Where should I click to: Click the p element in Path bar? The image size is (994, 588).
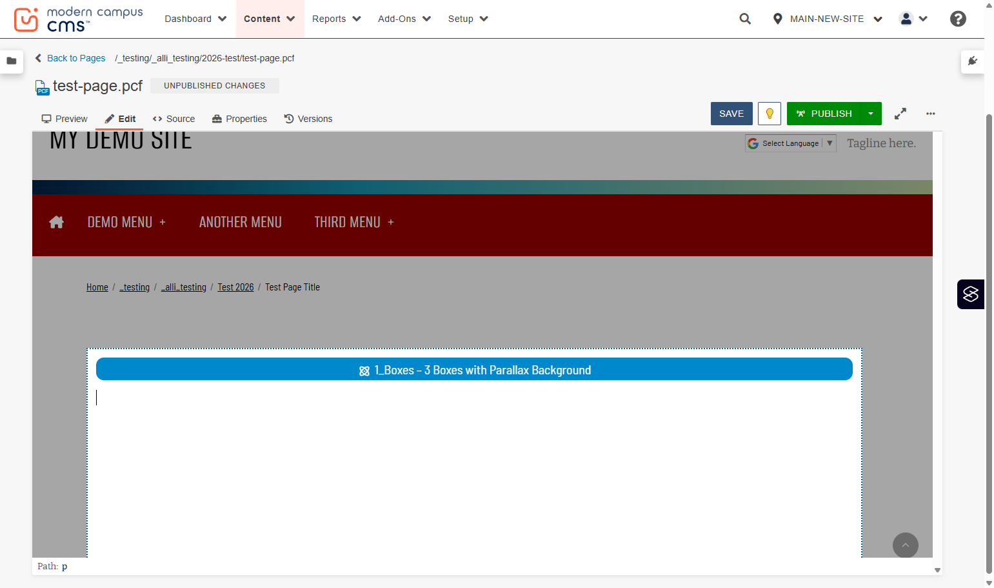click(x=65, y=566)
